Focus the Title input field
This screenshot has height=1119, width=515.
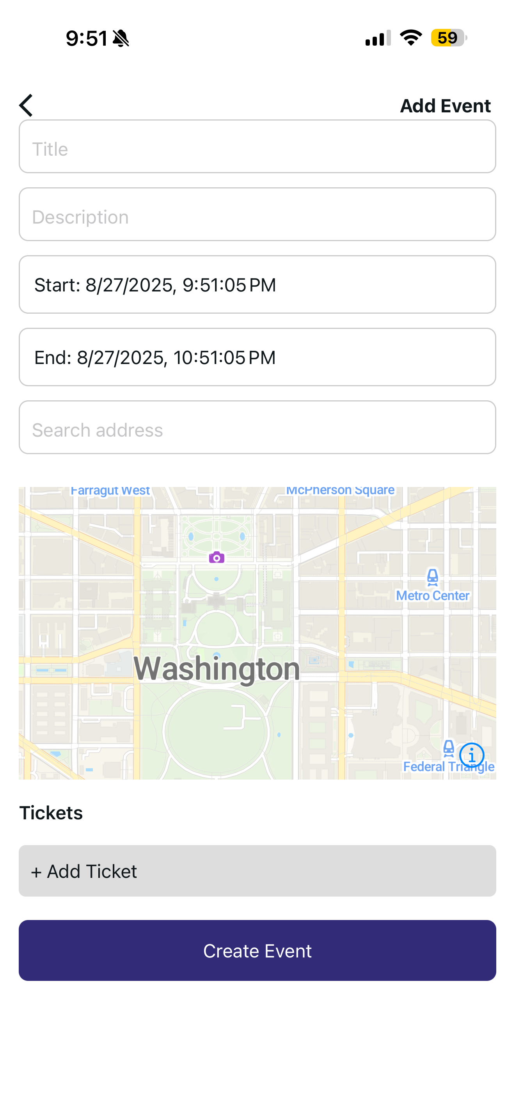pyautogui.click(x=257, y=146)
